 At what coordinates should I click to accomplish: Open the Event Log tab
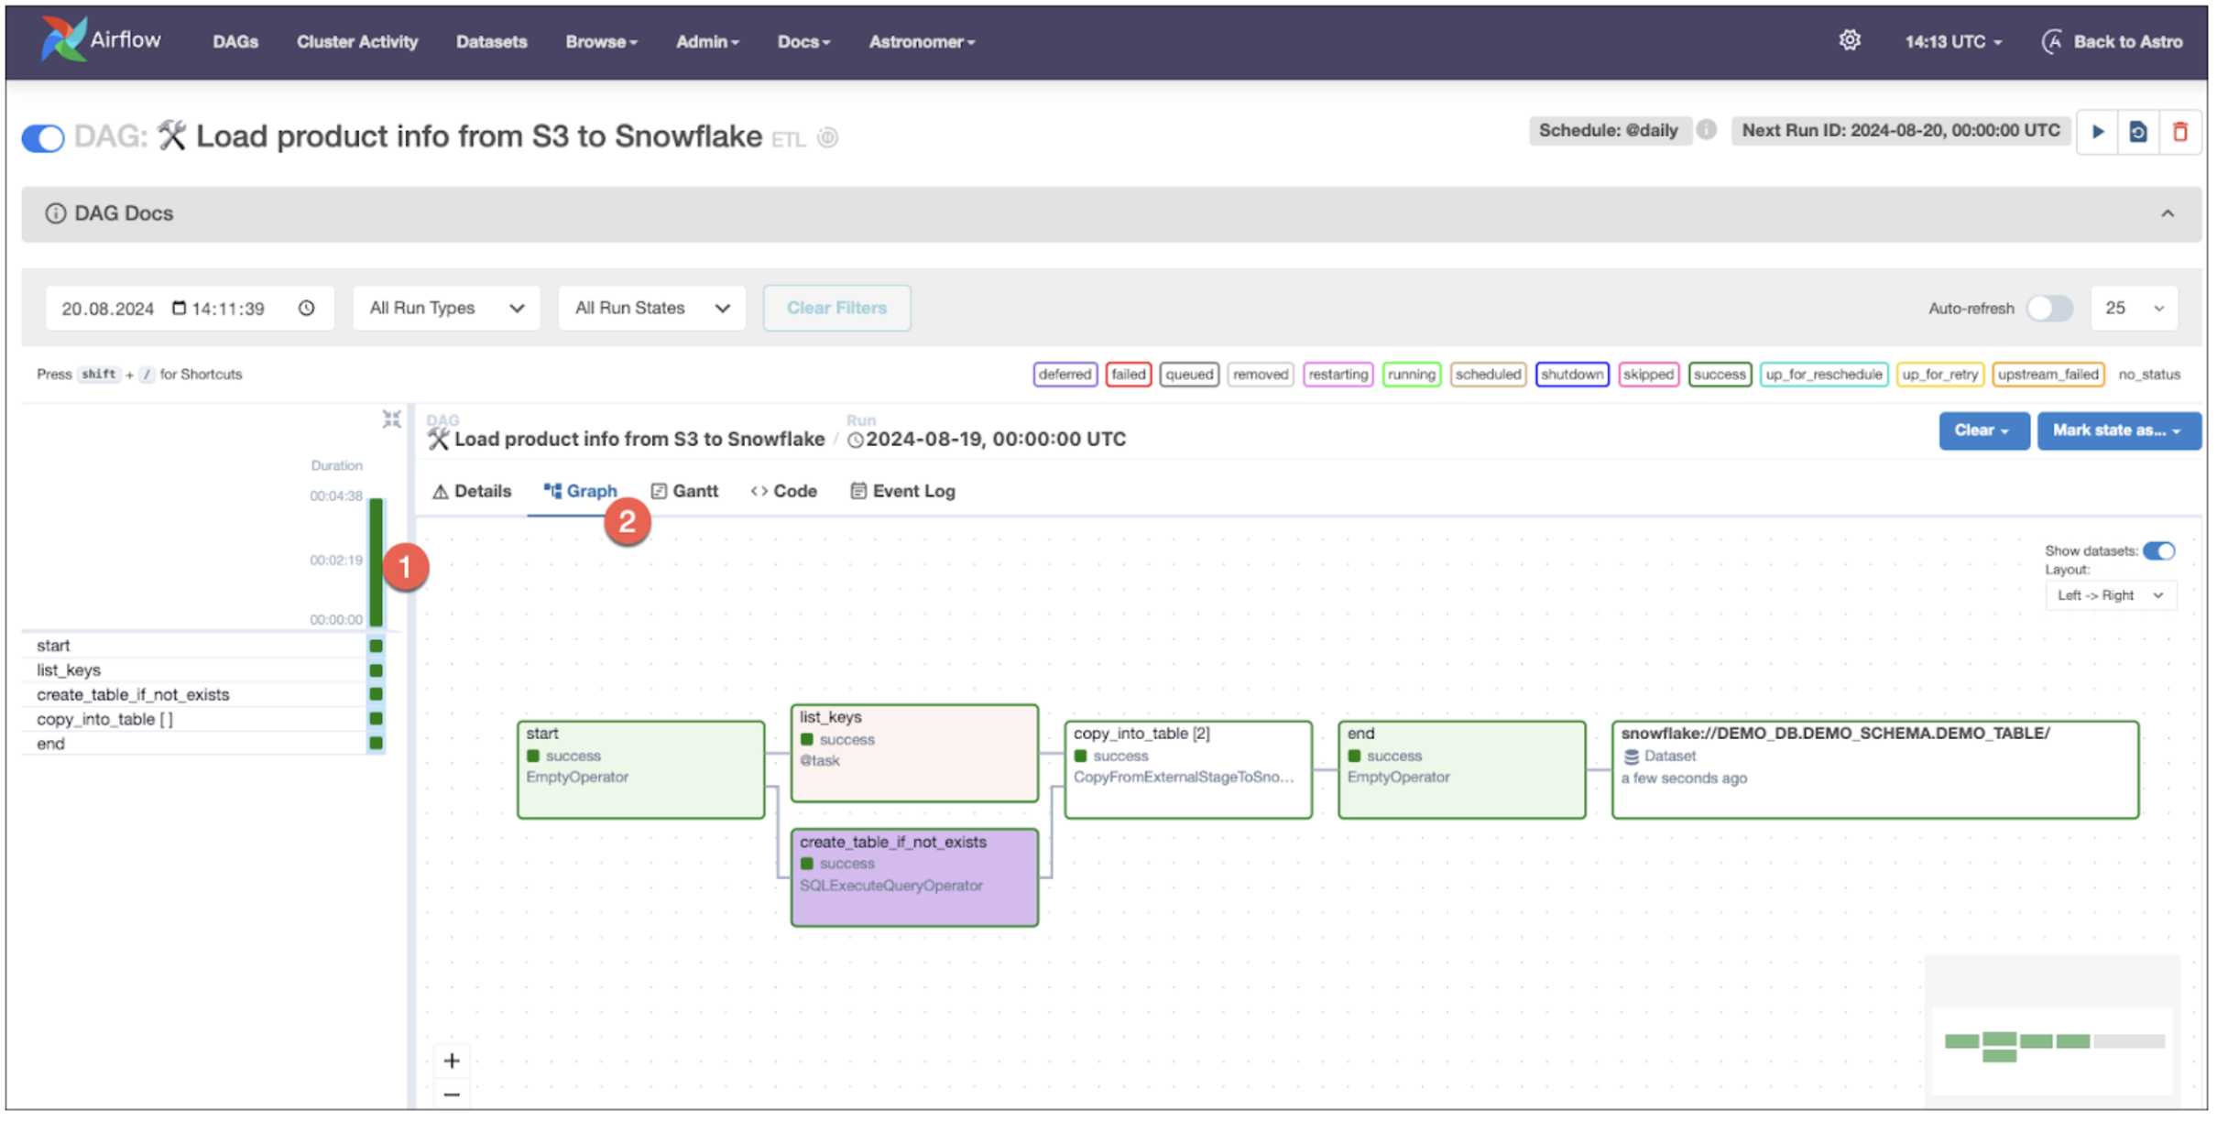[902, 491]
